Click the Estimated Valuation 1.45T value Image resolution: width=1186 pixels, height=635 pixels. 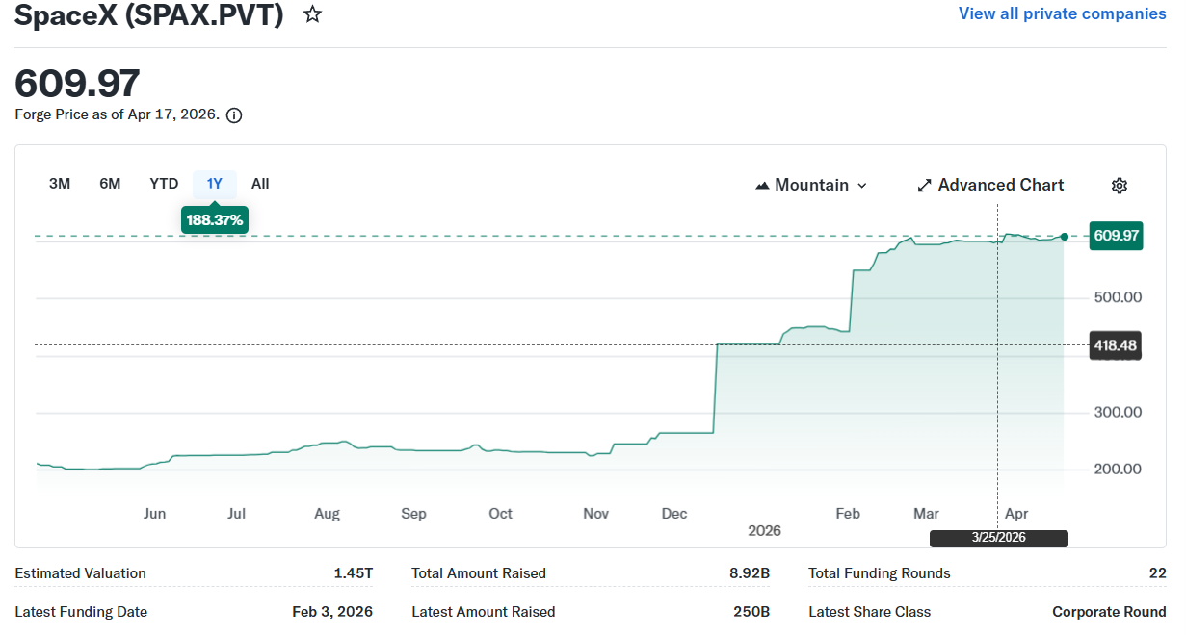(353, 573)
